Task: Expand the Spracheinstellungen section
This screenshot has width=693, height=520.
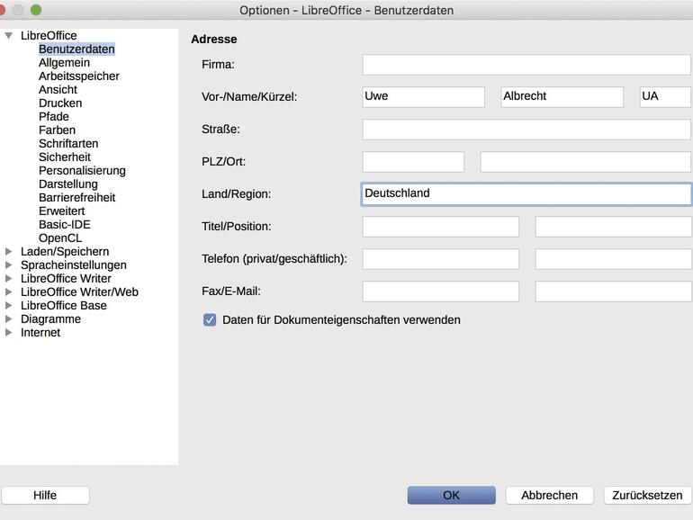Action: (x=9, y=265)
